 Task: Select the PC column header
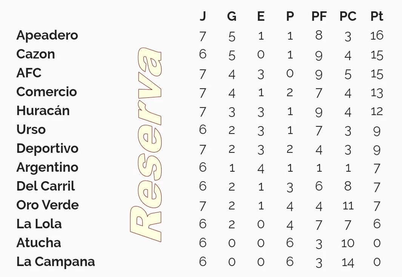click(x=348, y=16)
